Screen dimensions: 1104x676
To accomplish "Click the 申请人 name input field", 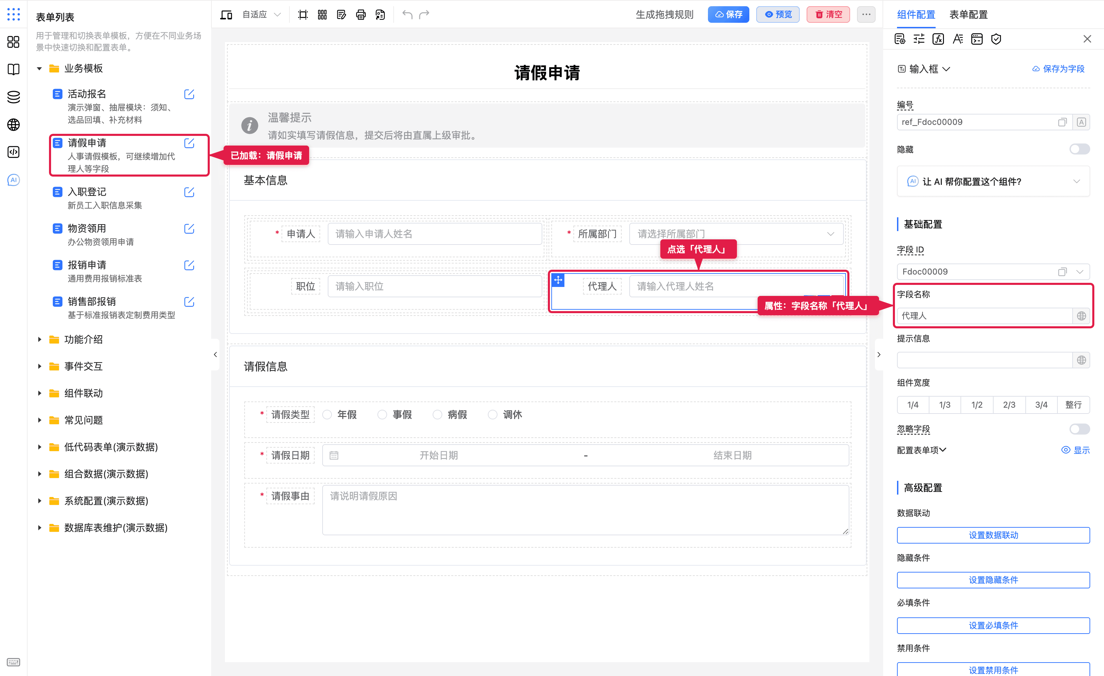I will (435, 234).
